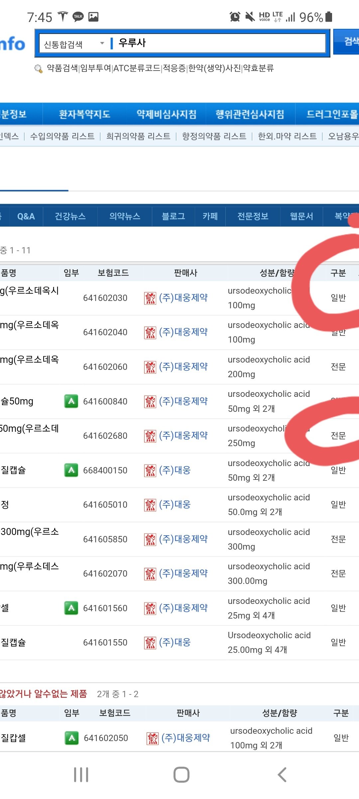This screenshot has width=359, height=799.
Task: Tap the Android recent apps button
Action: [x=81, y=775]
